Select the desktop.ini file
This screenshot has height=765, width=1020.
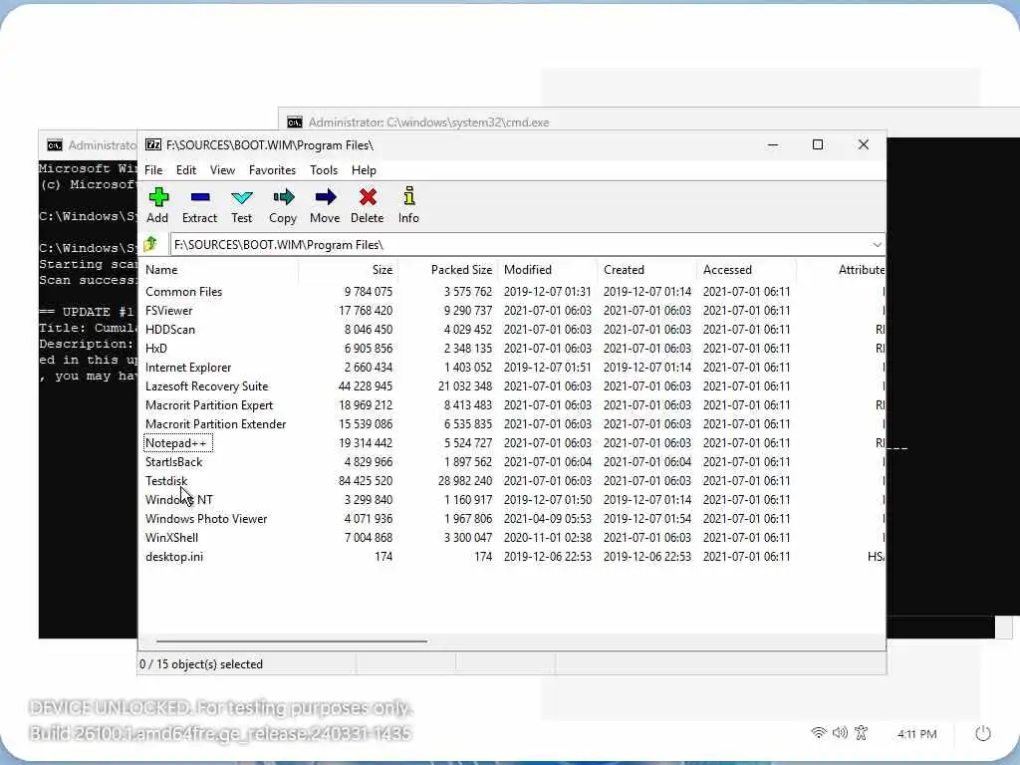173,556
